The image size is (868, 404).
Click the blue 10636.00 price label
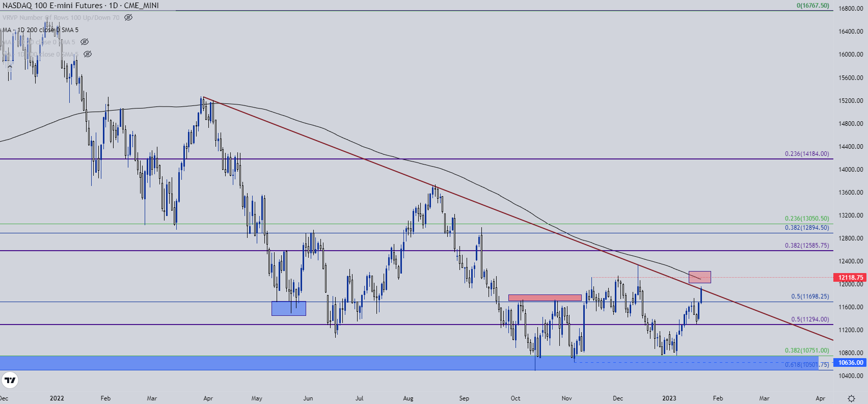(850, 363)
